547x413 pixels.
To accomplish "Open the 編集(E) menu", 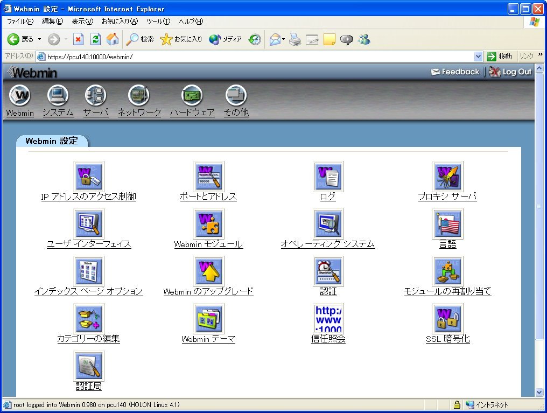I will pos(53,22).
